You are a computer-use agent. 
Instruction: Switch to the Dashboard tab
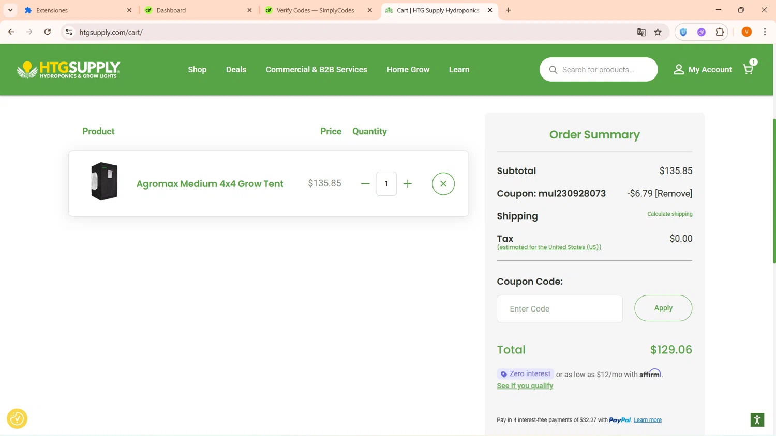click(x=198, y=10)
